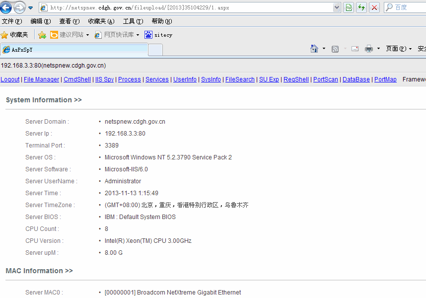Click the 收藏夹 favorites star button
Image resolution: width=426 pixels, height=298 pixels.
point(14,35)
